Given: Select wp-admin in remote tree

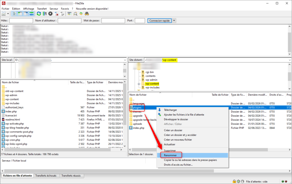Looking at the screenshot, I should point(151,80).
